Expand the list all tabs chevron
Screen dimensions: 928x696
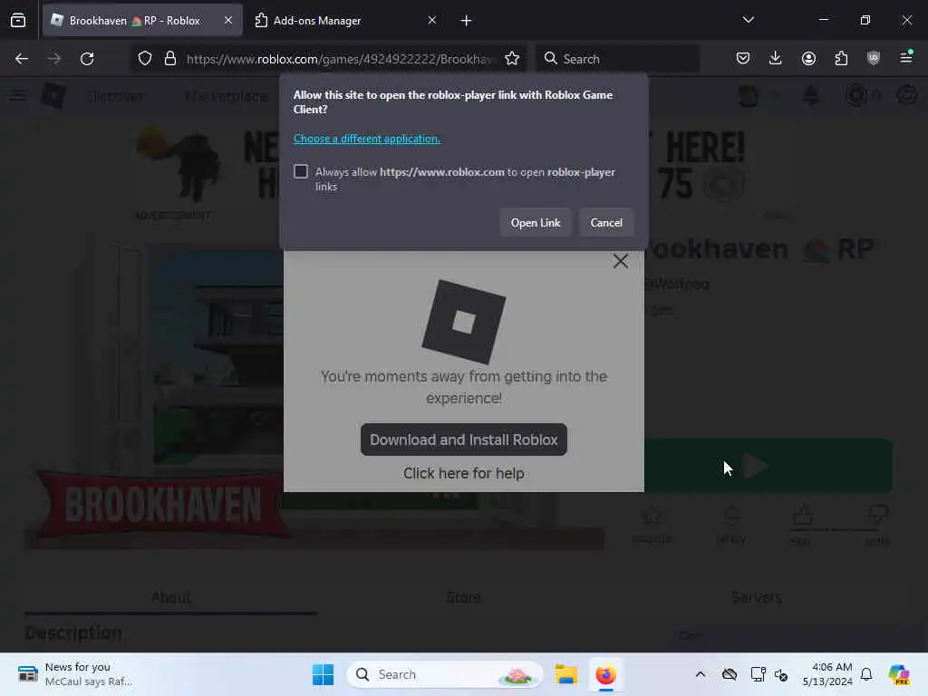[x=748, y=20]
